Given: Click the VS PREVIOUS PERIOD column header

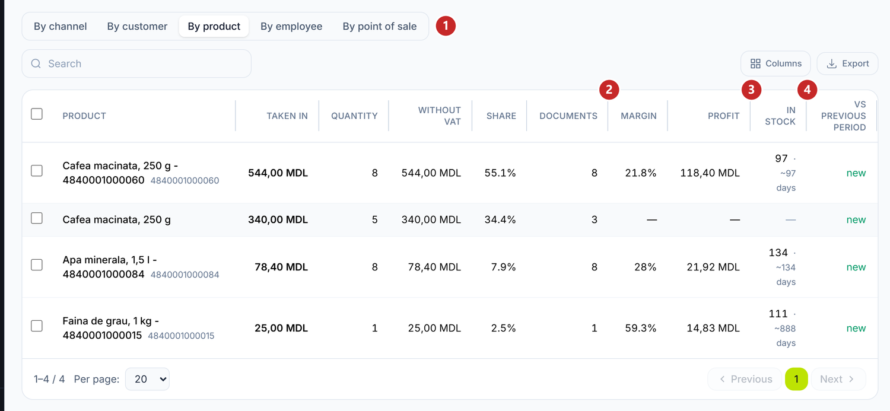Looking at the screenshot, I should point(844,116).
